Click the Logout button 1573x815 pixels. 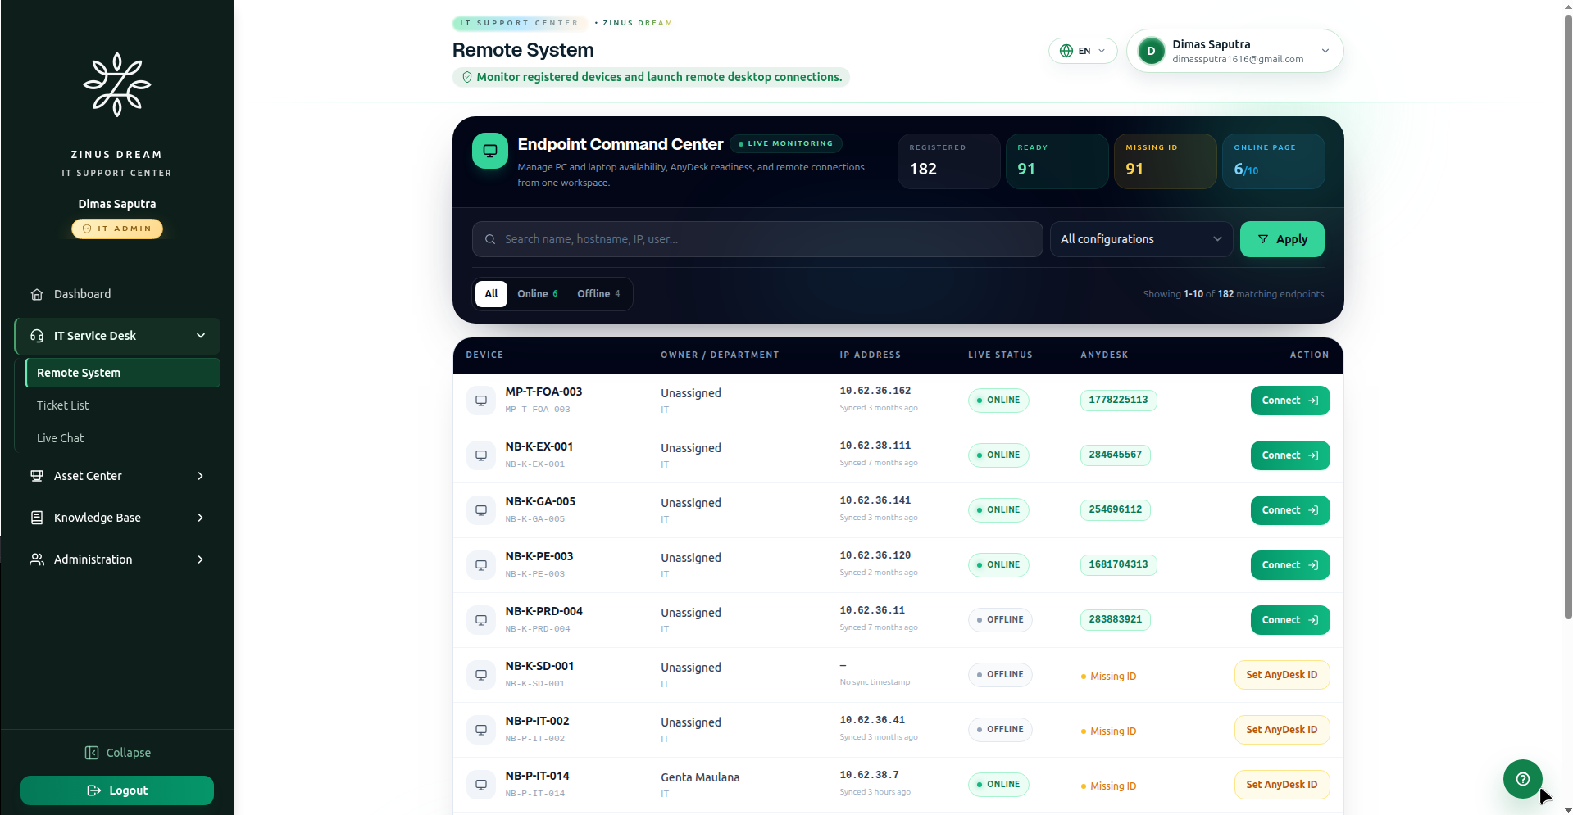tap(117, 790)
